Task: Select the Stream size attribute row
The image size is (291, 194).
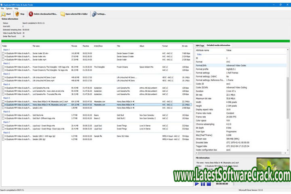Action: click(241, 139)
